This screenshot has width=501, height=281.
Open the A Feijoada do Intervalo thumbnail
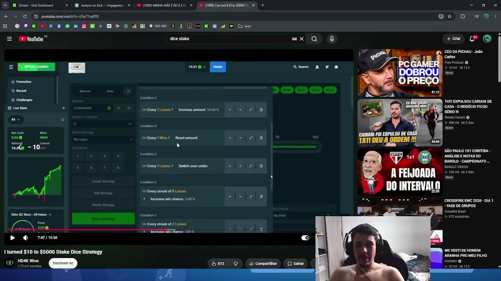tap(400, 172)
